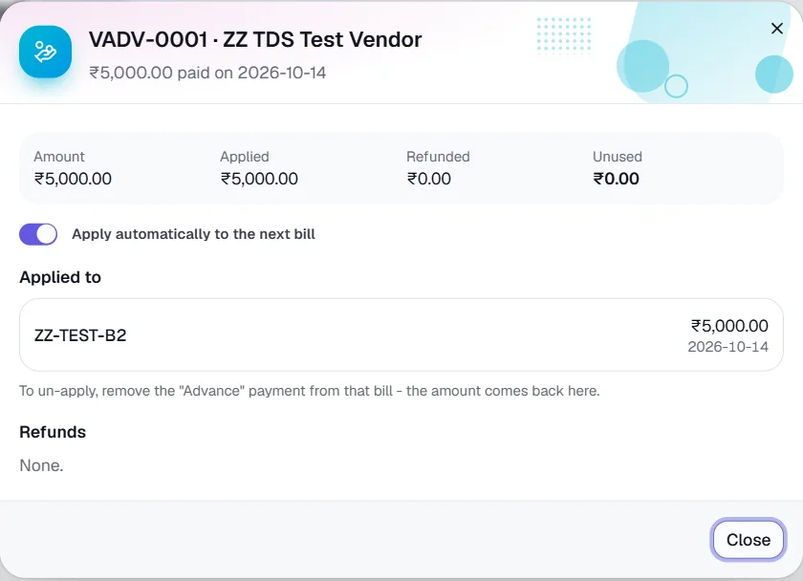The image size is (803, 581).
Task: Click the To un-apply hint text
Action: click(310, 391)
